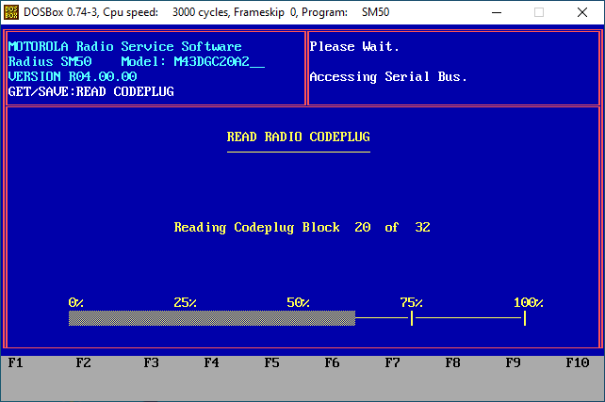Click the 100% progress label

[529, 302]
